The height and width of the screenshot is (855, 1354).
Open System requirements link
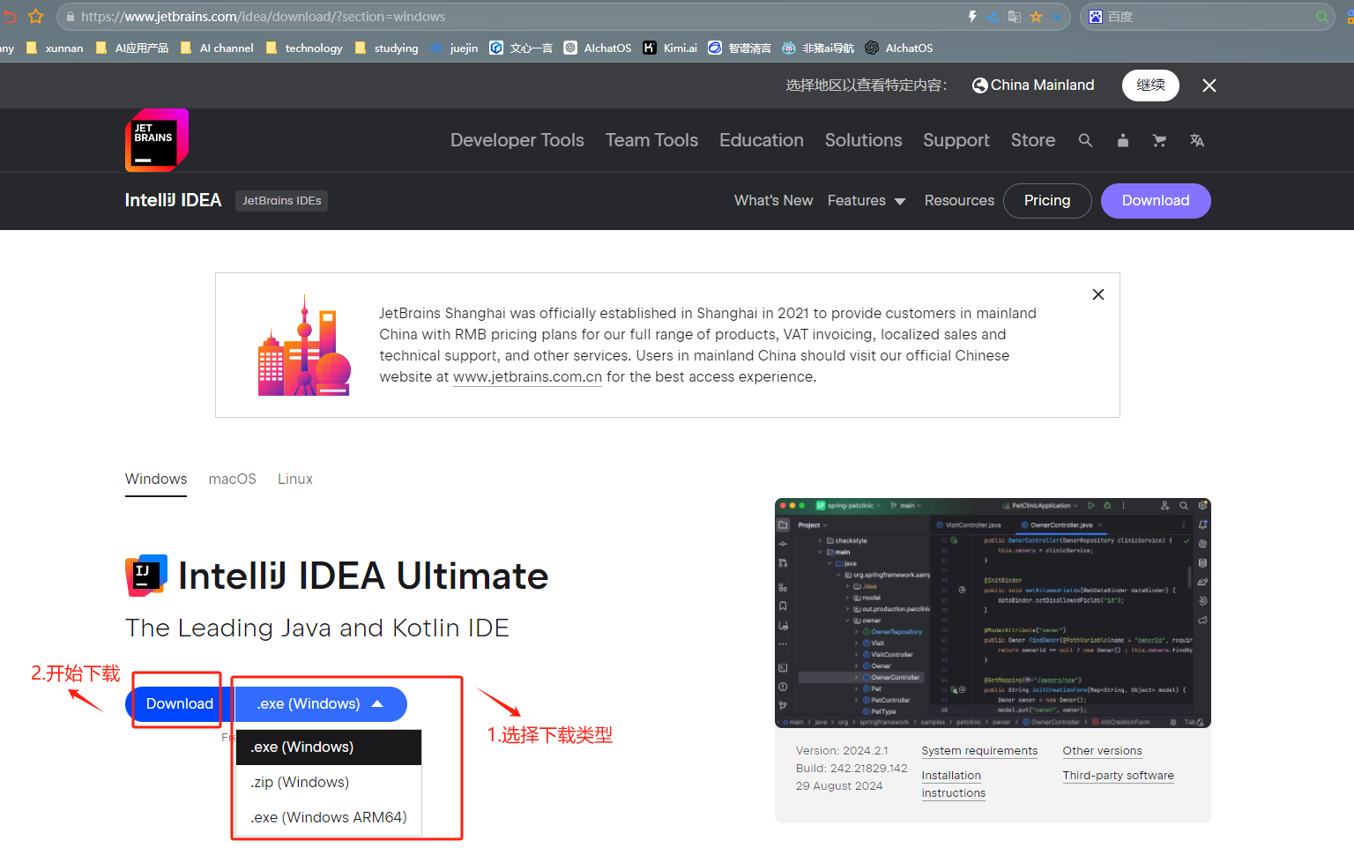point(979,751)
